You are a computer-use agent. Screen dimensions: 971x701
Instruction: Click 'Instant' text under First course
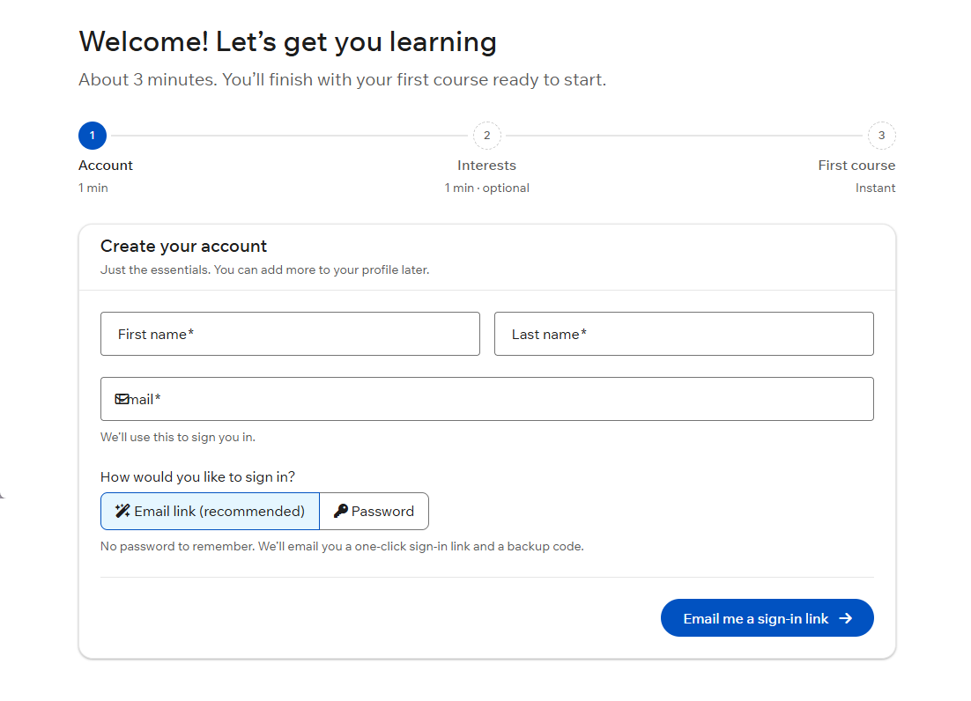click(876, 188)
